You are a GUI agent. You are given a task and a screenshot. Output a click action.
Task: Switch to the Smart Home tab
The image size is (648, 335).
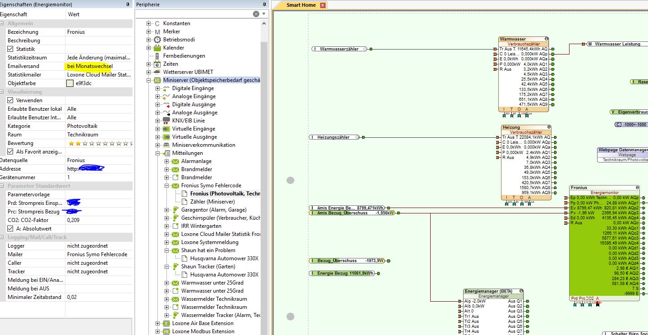tap(302, 5)
